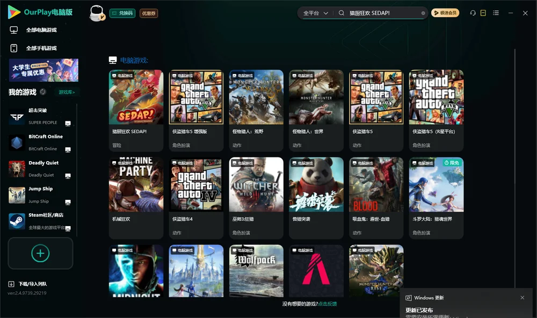
Task: Open the 吸血鬼：避世-血猎 game card
Action: click(x=376, y=198)
